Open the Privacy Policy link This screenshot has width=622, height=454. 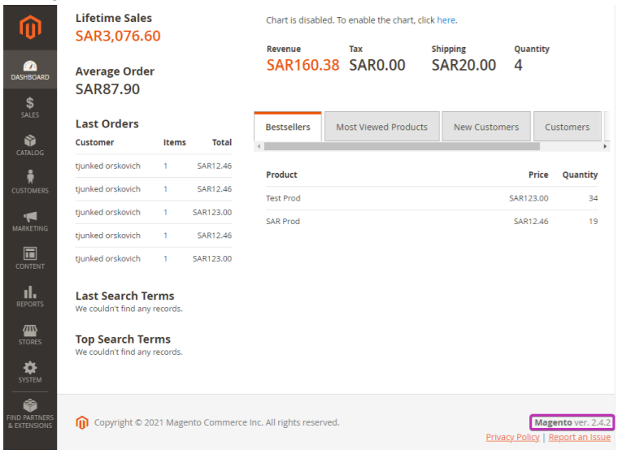pos(512,438)
